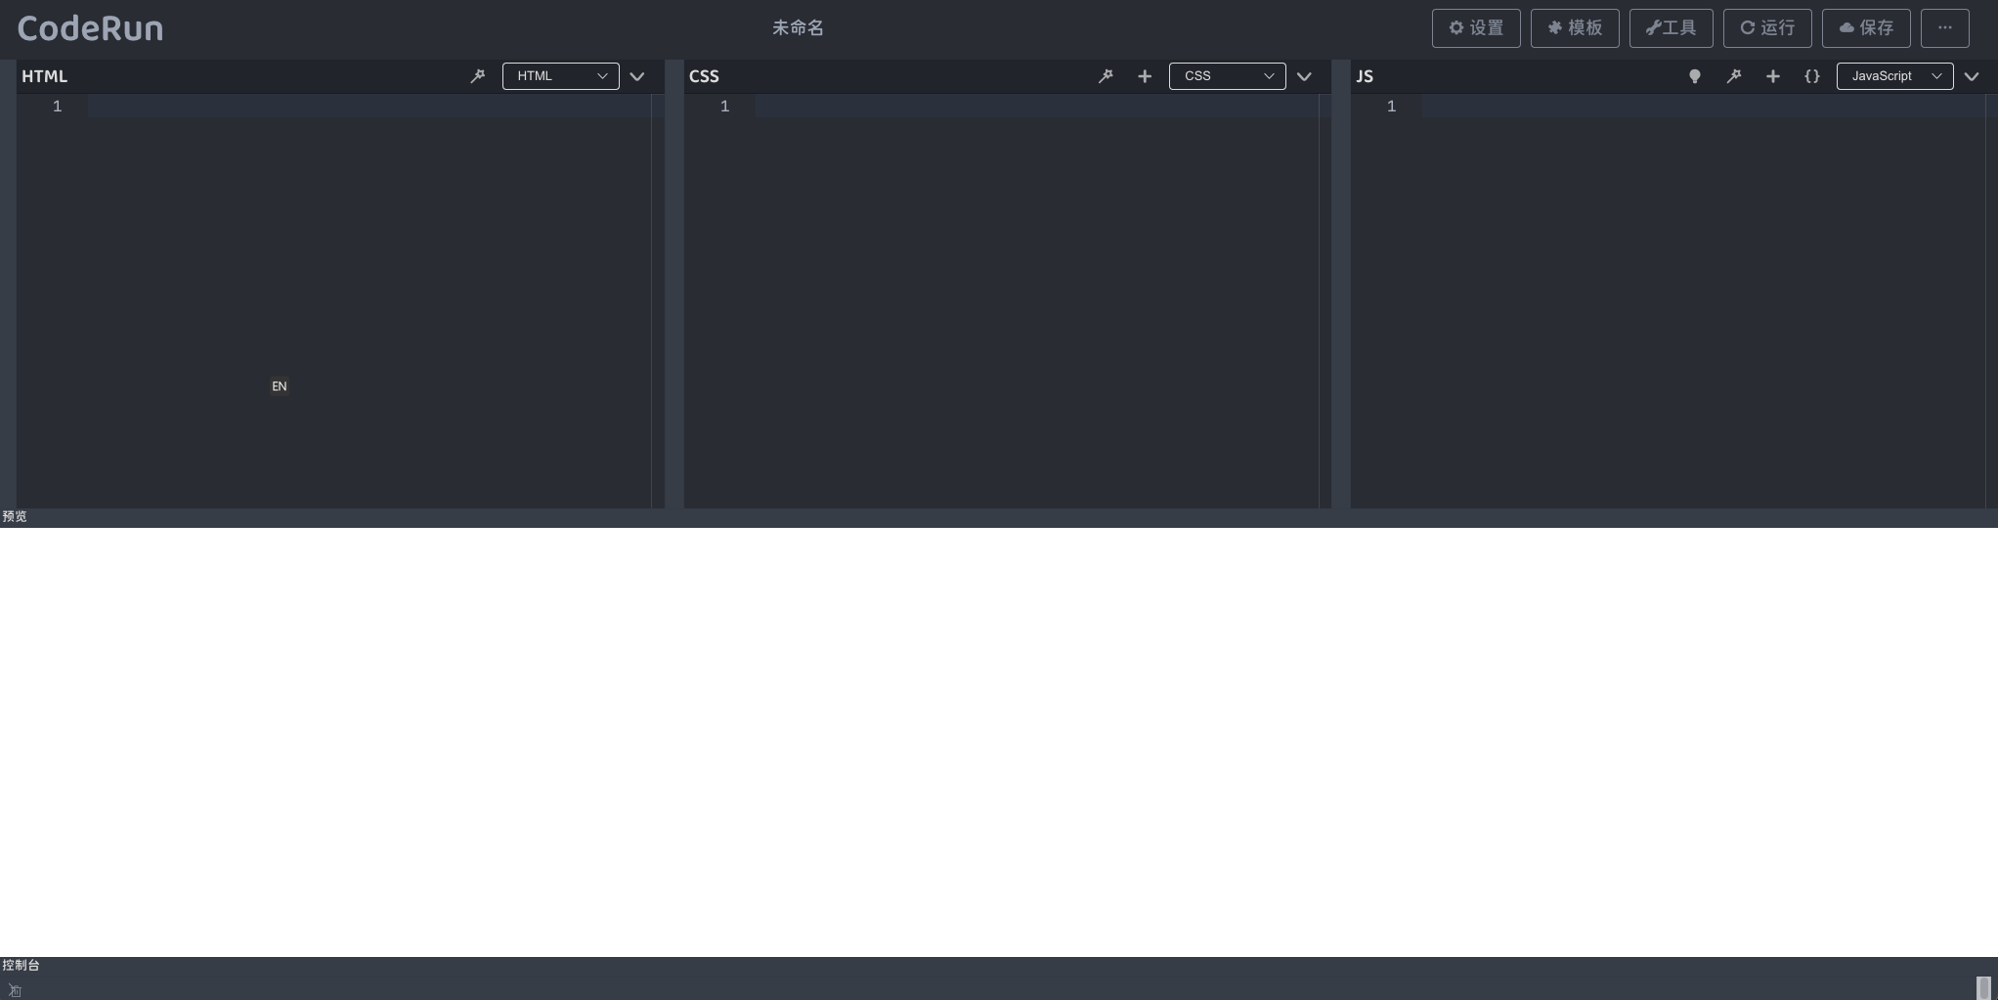The width and height of the screenshot is (1998, 1000).
Task: Click into line 1 of the CSS editor
Action: (1036, 107)
